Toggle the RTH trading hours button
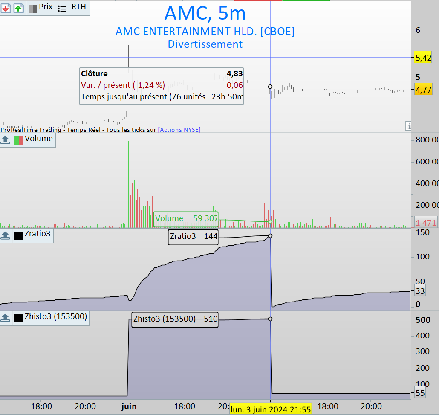Screen dimensions: 439x415 pyautogui.click(x=79, y=8)
